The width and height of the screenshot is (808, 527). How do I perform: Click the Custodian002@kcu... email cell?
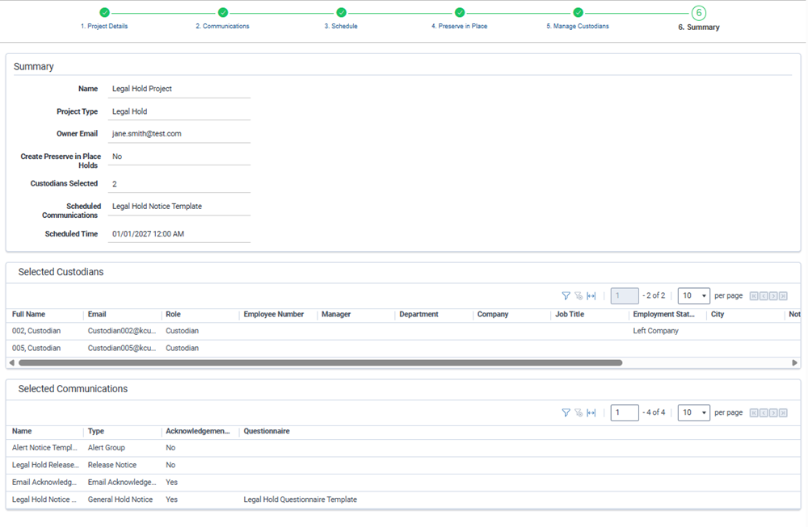(122, 331)
